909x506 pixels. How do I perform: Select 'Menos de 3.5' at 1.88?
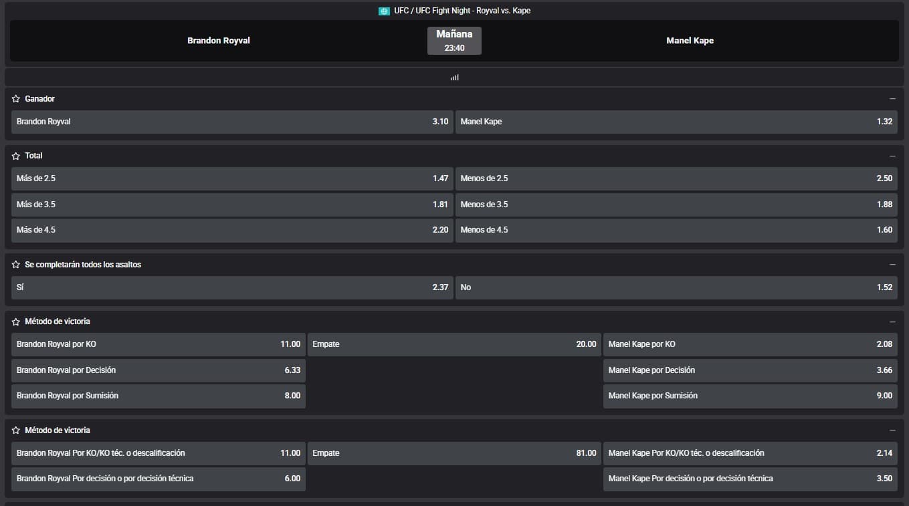[x=676, y=205]
